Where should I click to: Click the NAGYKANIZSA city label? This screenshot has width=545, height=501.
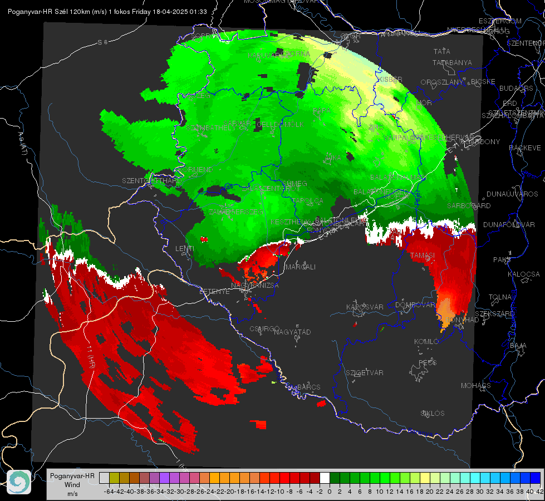(x=255, y=286)
